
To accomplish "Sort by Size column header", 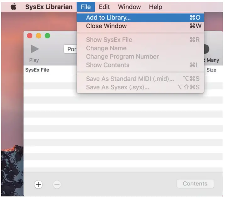I will click(211, 70).
